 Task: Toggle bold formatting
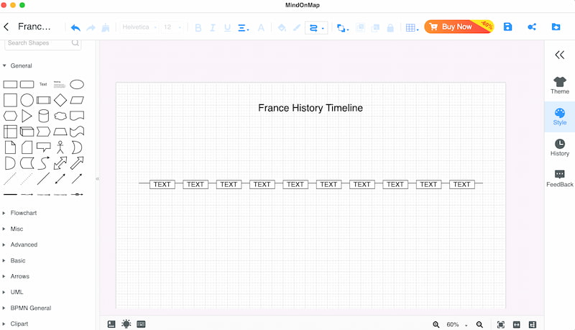coord(198,27)
